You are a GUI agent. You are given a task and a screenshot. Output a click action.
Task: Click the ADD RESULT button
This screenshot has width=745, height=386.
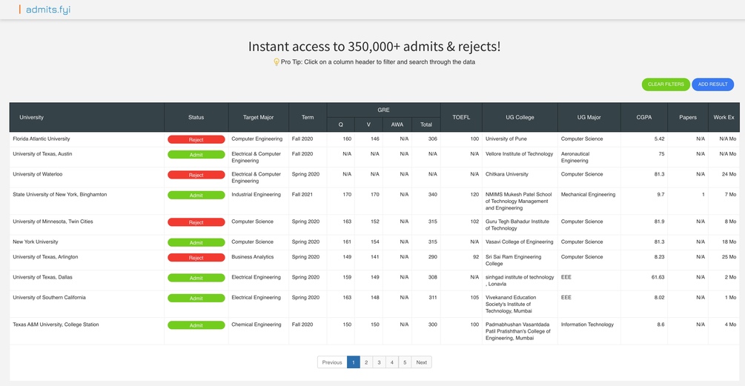click(712, 84)
